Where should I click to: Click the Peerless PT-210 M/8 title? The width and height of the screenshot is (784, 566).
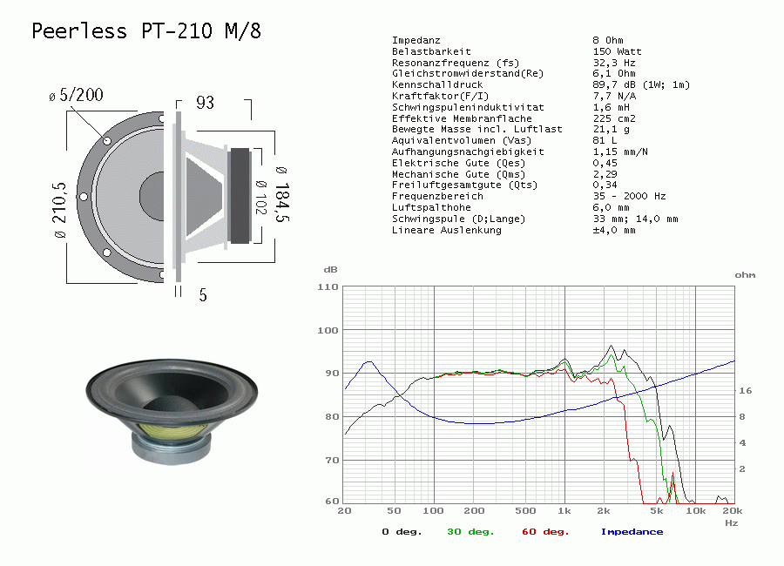click(145, 31)
